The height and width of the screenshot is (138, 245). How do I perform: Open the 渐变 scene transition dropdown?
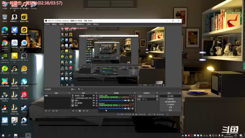[146, 96]
